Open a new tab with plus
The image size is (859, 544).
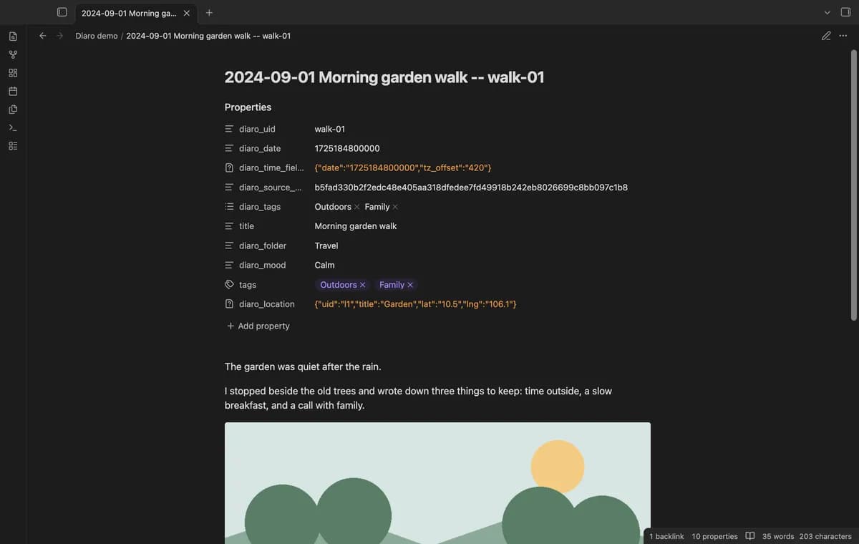click(x=209, y=13)
